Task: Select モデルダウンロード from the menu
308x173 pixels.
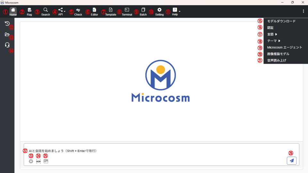Action: point(281,21)
